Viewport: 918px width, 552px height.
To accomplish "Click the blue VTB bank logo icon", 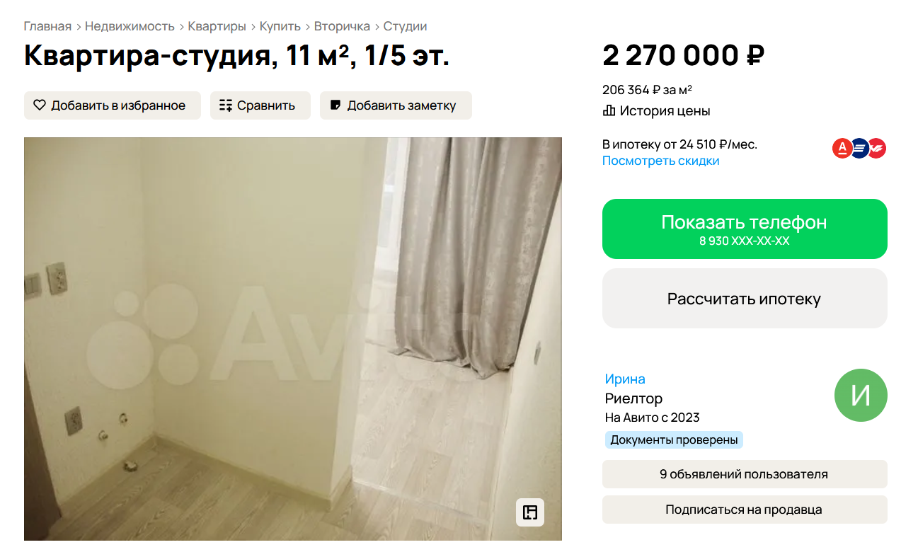I will point(859,148).
